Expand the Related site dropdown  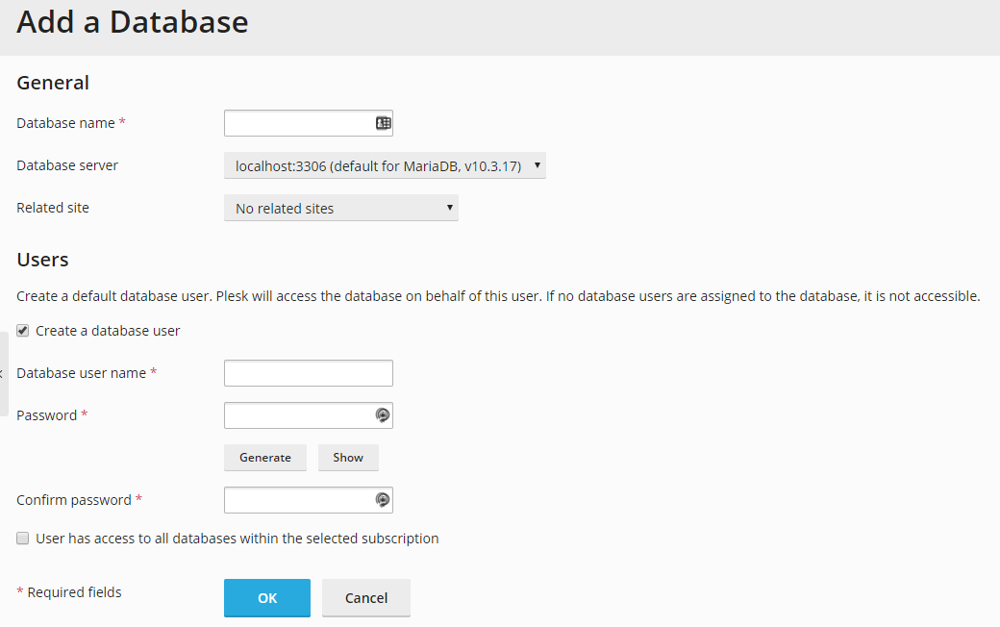[x=340, y=208]
